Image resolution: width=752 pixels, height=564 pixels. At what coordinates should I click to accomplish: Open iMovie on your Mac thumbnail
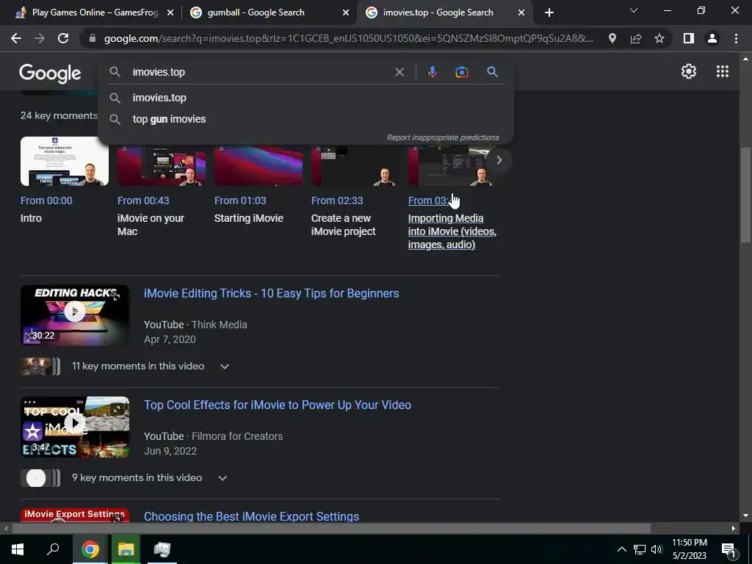[162, 165]
